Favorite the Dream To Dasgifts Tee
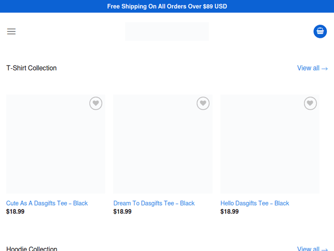Image resolution: width=334 pixels, height=251 pixels. click(x=203, y=103)
